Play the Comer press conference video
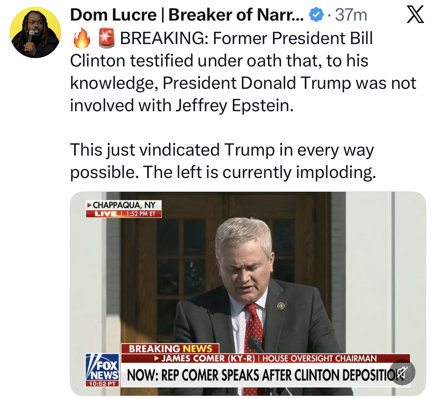This screenshot has width=436, height=399. coord(248,294)
